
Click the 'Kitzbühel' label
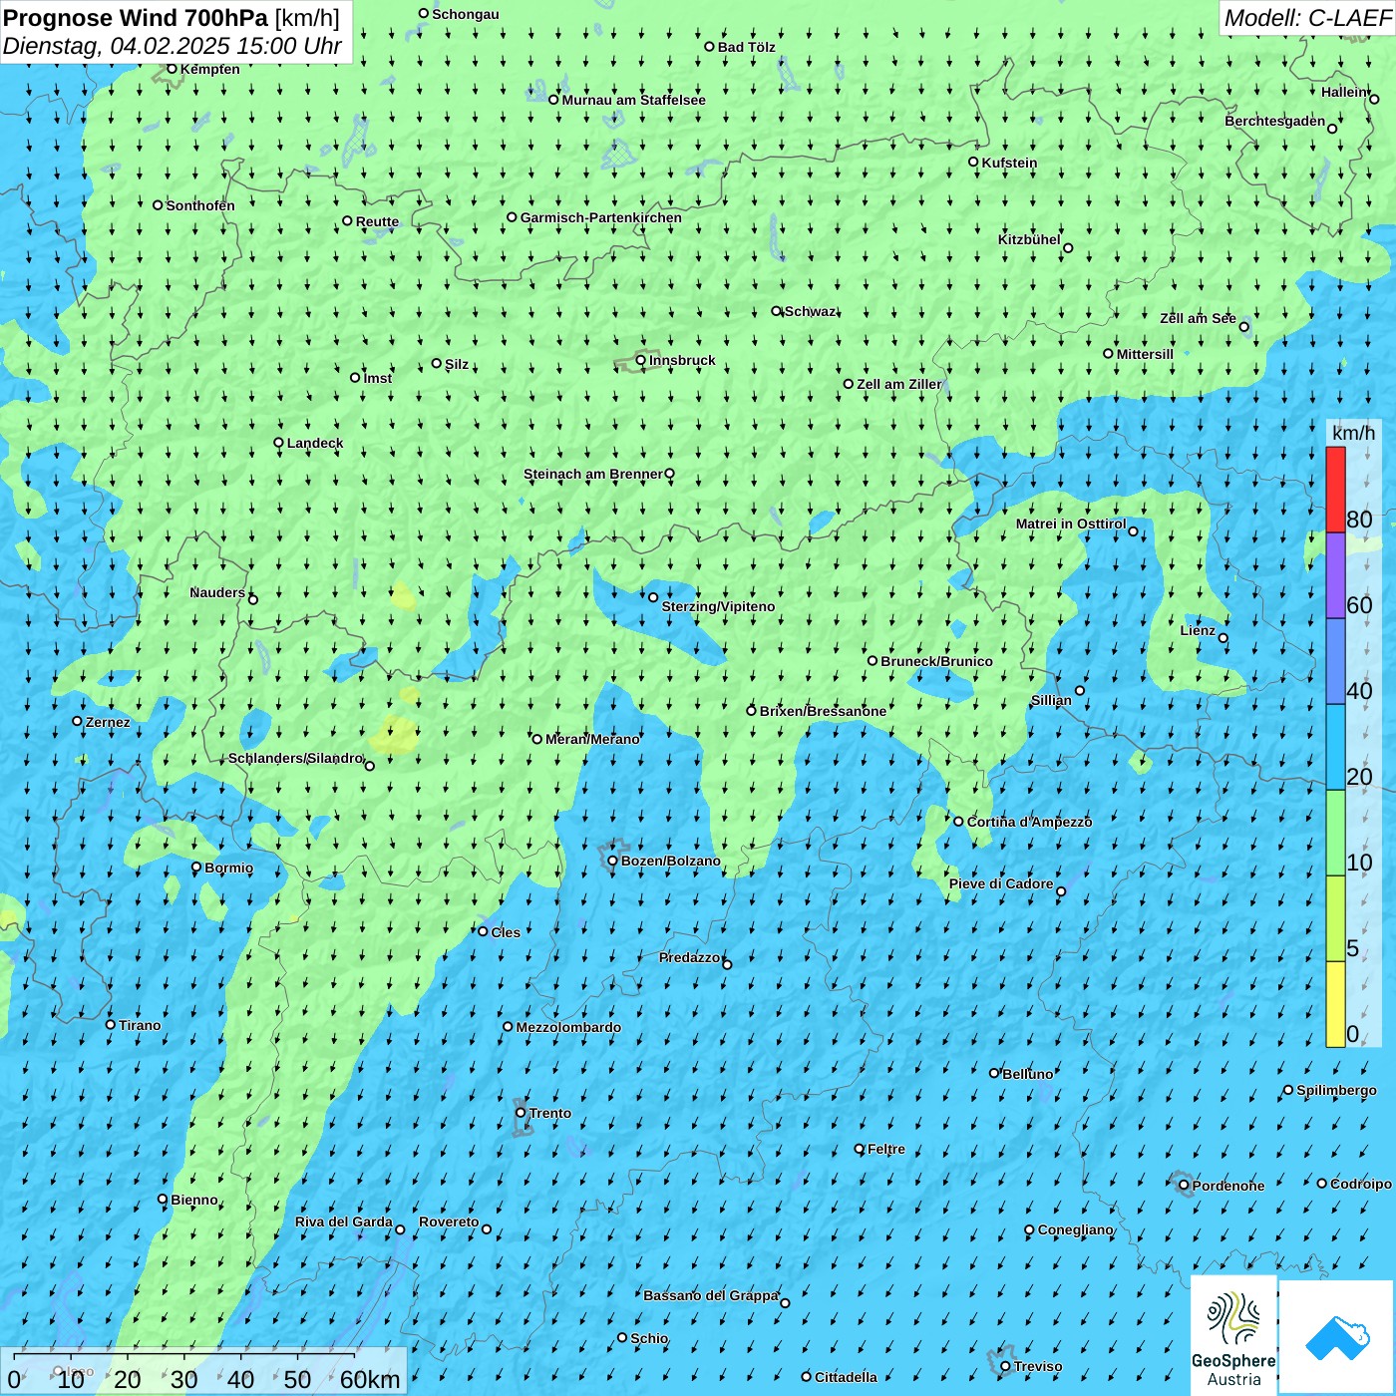(1029, 239)
